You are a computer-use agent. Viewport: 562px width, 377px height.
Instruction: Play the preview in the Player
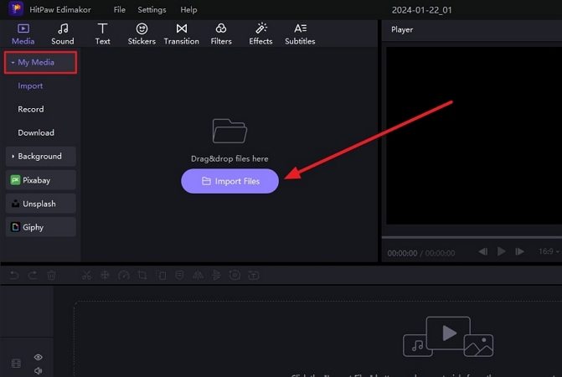point(502,251)
